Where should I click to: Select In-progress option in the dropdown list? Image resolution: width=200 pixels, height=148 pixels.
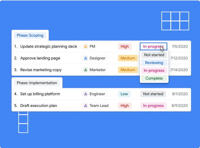click(x=154, y=70)
